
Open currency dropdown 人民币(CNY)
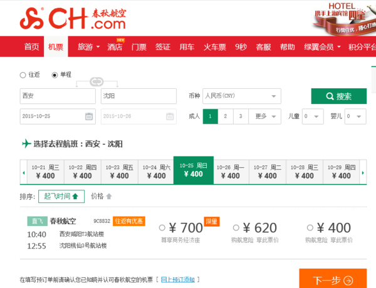pyautogui.click(x=242, y=96)
